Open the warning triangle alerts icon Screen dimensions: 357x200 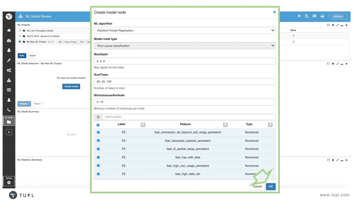(x=9, y=80)
